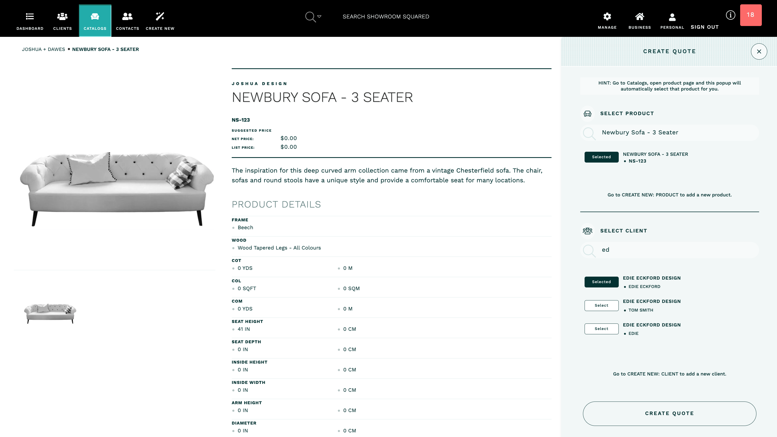Viewport: 777px width, 437px height.
Task: Go to the Clients section icon
Action: [62, 16]
